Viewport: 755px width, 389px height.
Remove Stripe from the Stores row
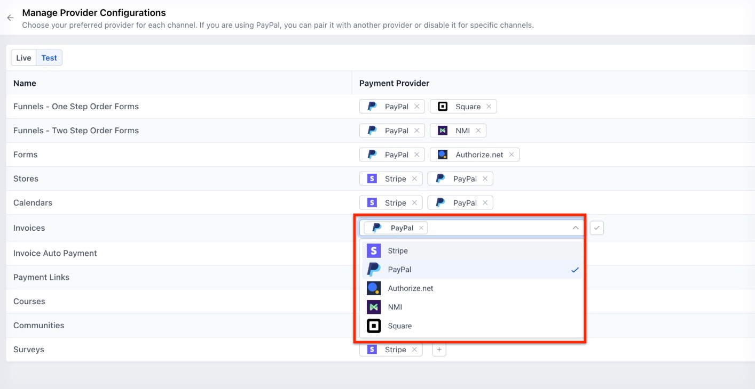coord(414,179)
